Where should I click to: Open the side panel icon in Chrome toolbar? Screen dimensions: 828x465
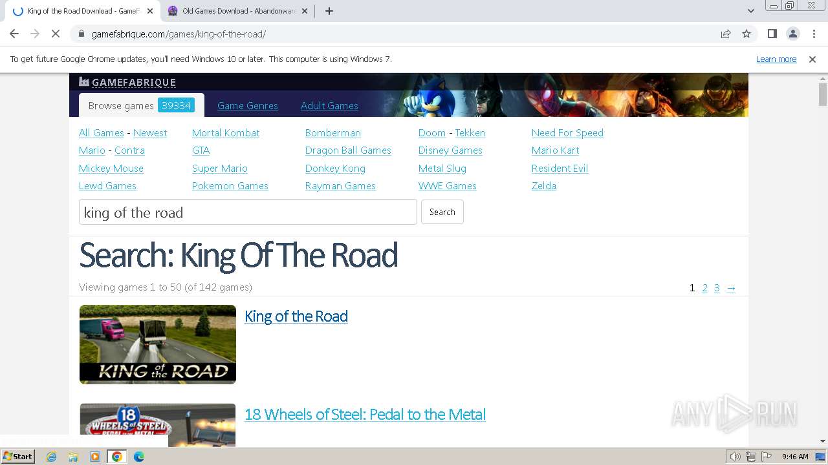(x=772, y=34)
